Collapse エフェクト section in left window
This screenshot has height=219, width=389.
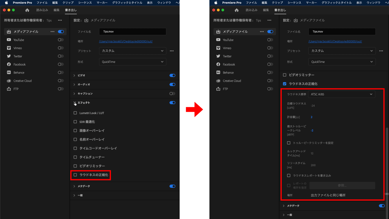[74, 103]
